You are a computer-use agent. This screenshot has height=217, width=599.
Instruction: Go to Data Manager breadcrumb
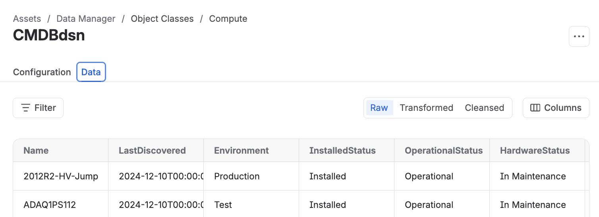pyautogui.click(x=86, y=19)
